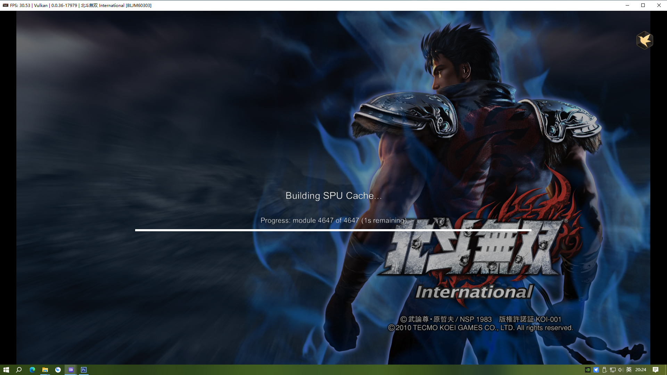Screen dimensions: 667x375
Task: Click the RPCS3 title bar app icon
Action: coord(5,5)
